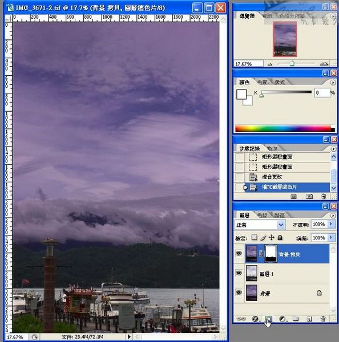Select the 背景 layer row
Viewport: 339px width, 342px height.
tap(286, 293)
